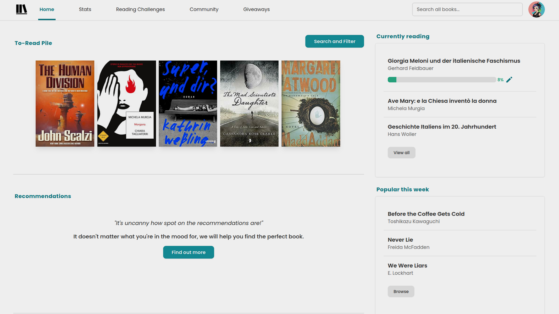Switch to the Stats tab
The height and width of the screenshot is (314, 559).
(x=85, y=9)
